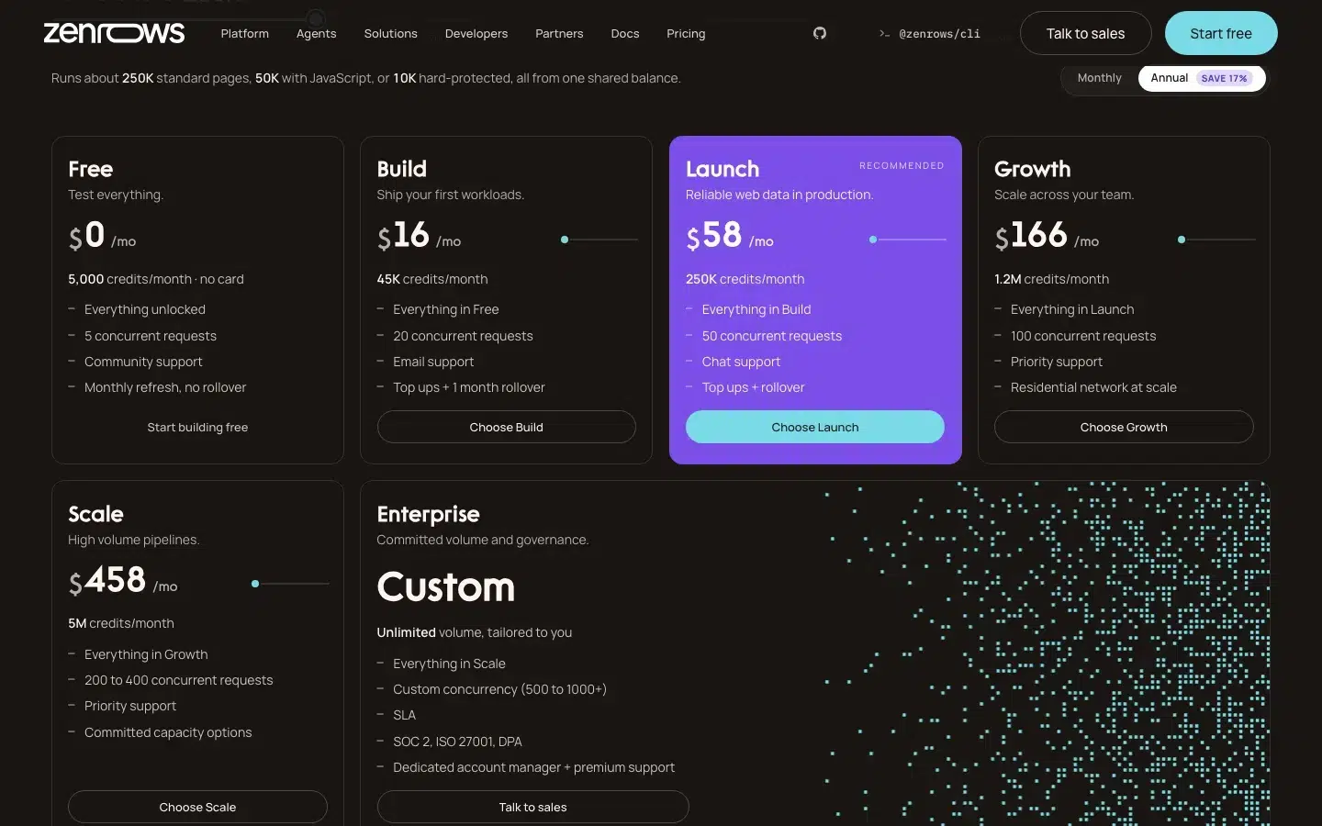The height and width of the screenshot is (826, 1322).
Task: Go to Docs
Action: tap(625, 34)
